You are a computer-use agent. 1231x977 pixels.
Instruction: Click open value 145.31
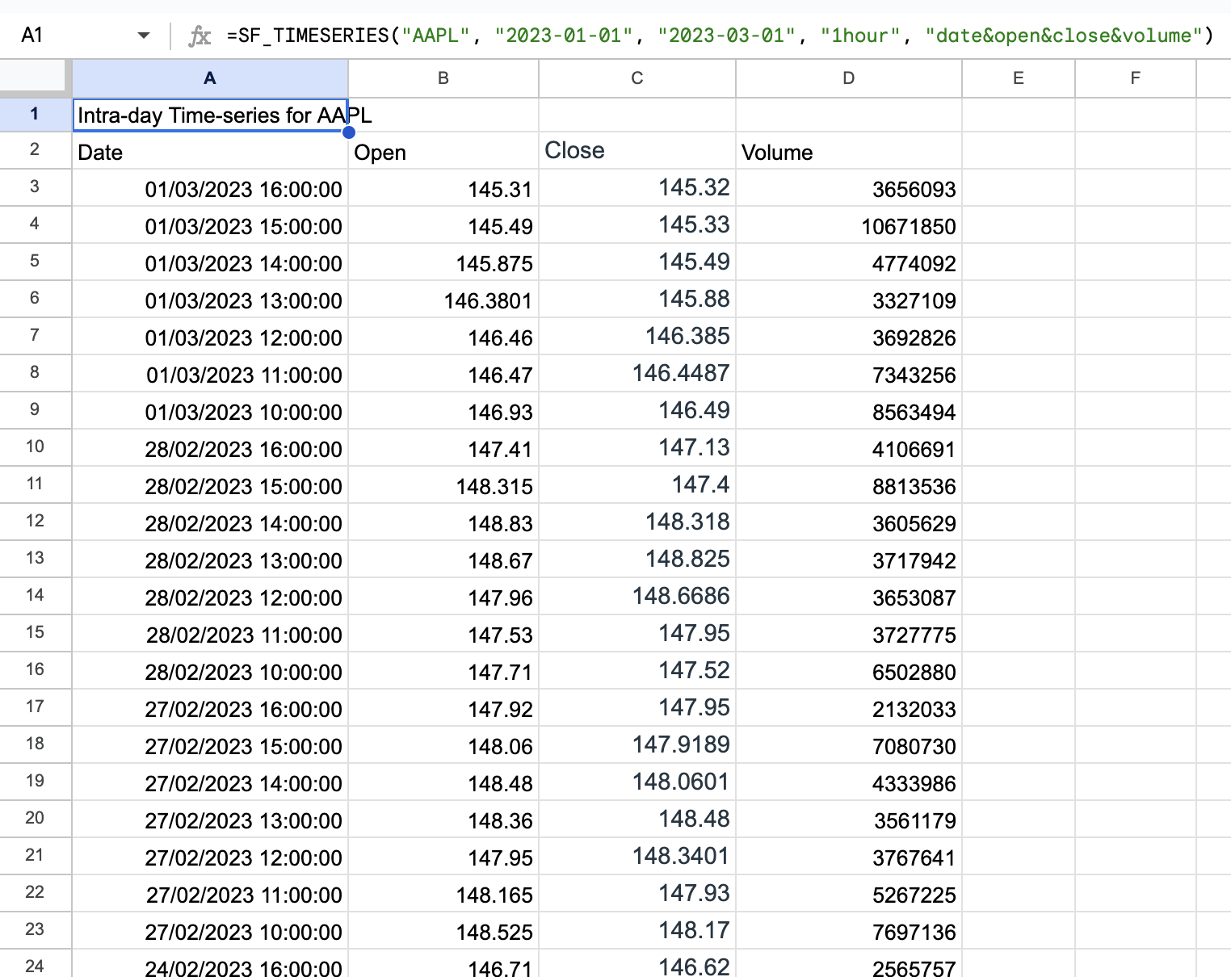[443, 188]
